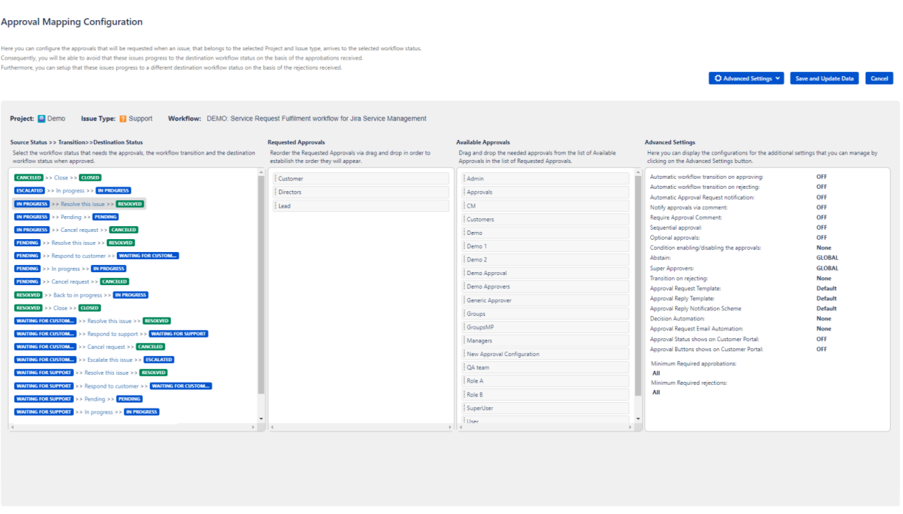This screenshot has width=903, height=514.
Task: Select WAITING FOR CUSTOM... >> Cancel request transition
Action: (x=90, y=347)
